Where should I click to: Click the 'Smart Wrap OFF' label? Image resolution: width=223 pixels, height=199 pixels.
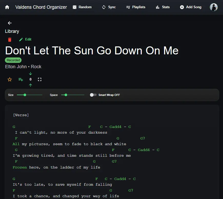[x=109, y=95]
